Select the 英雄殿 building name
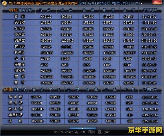Image resolution: width=164 pixels, height=136 pixels. (20, 22)
